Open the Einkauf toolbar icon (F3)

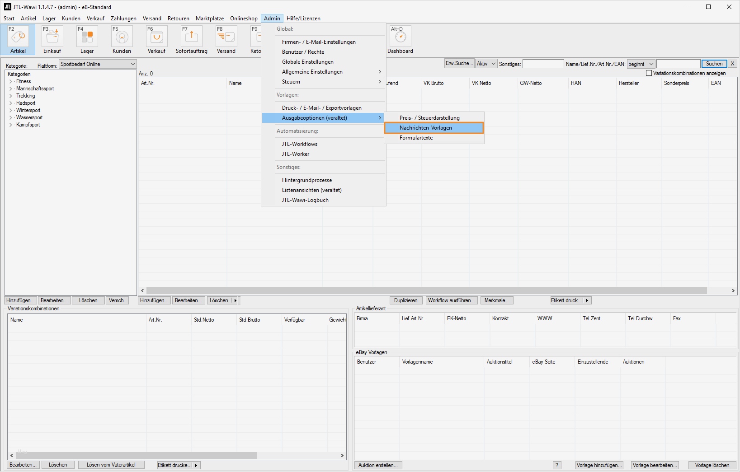(x=52, y=40)
